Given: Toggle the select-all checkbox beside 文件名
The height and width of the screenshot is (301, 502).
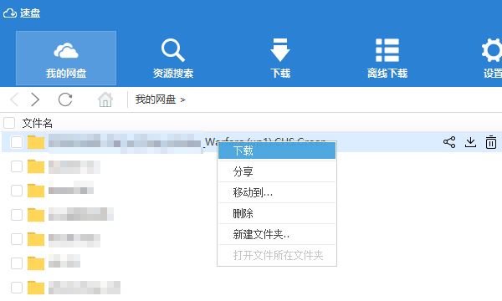Looking at the screenshot, I should pyautogui.click(x=9, y=123).
